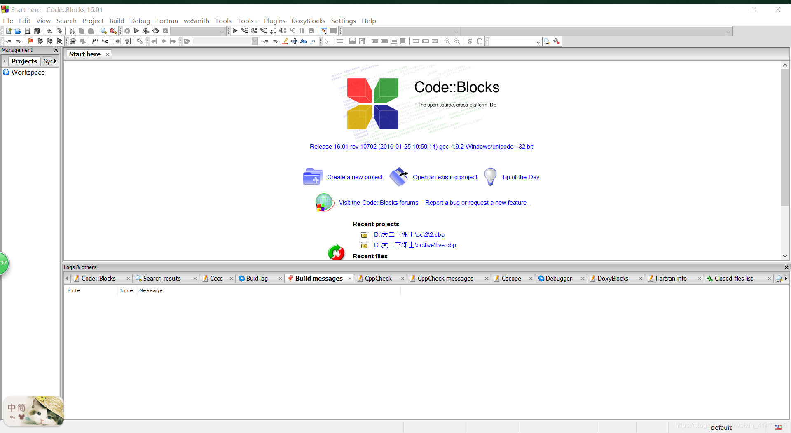
Task: Click the search magnifier beside the empty combo box
Action: [x=547, y=41]
